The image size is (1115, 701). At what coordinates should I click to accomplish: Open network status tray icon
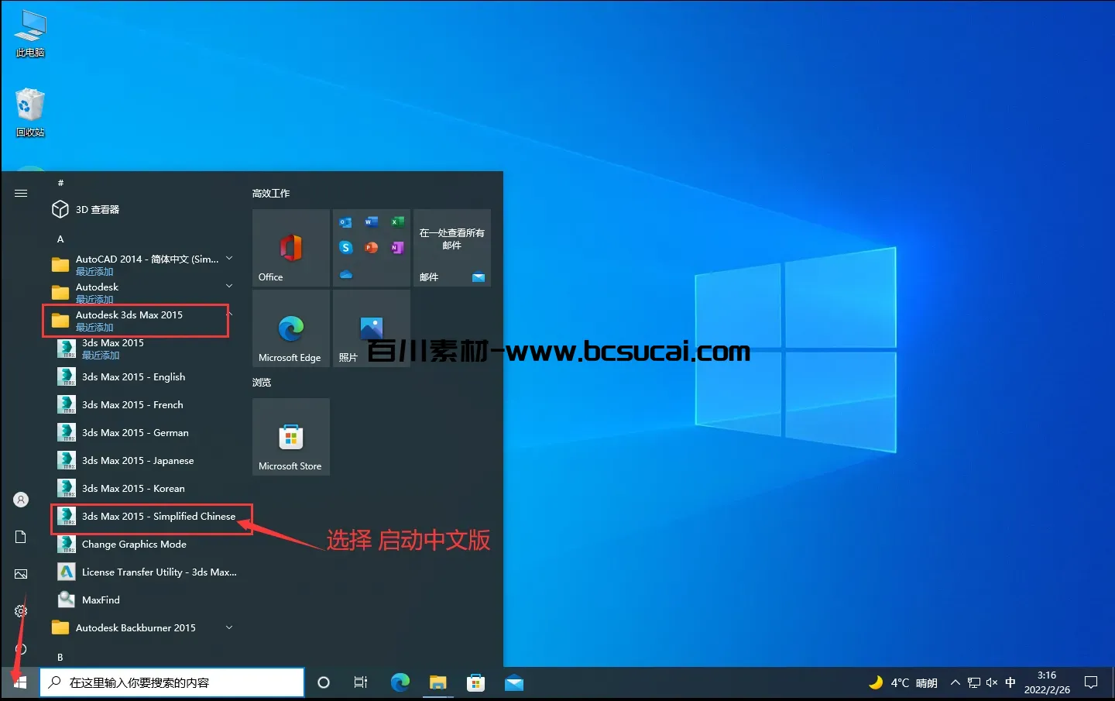(974, 682)
